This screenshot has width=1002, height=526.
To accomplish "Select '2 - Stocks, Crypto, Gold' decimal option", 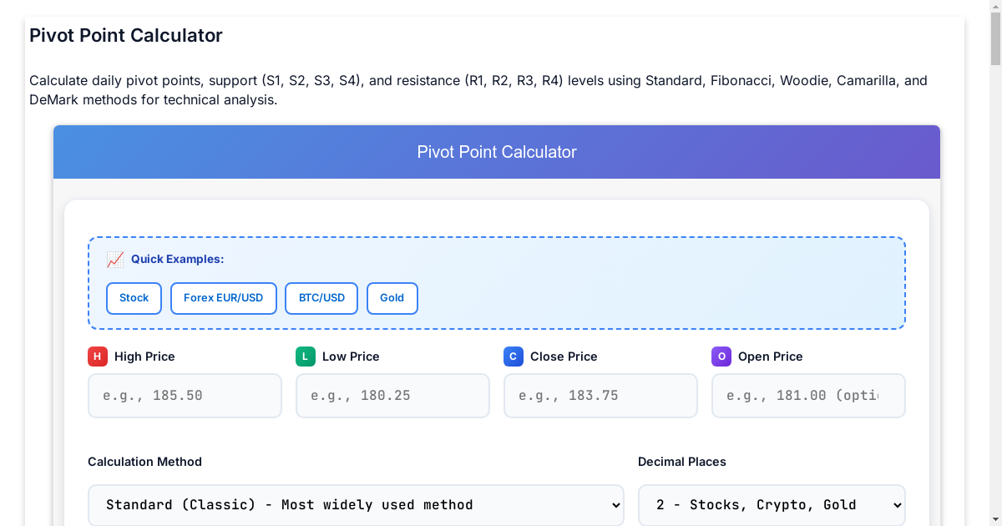I will tap(771, 504).
